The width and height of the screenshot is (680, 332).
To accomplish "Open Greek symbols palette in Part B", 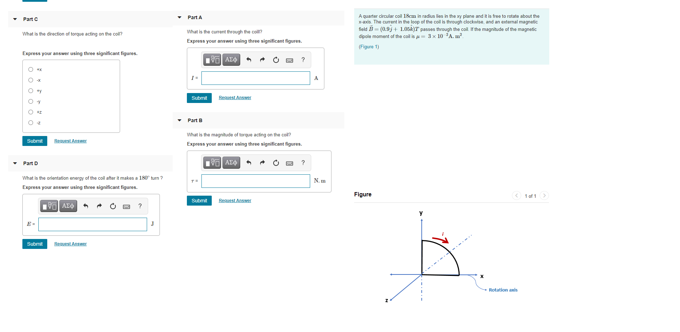I will coord(231,163).
